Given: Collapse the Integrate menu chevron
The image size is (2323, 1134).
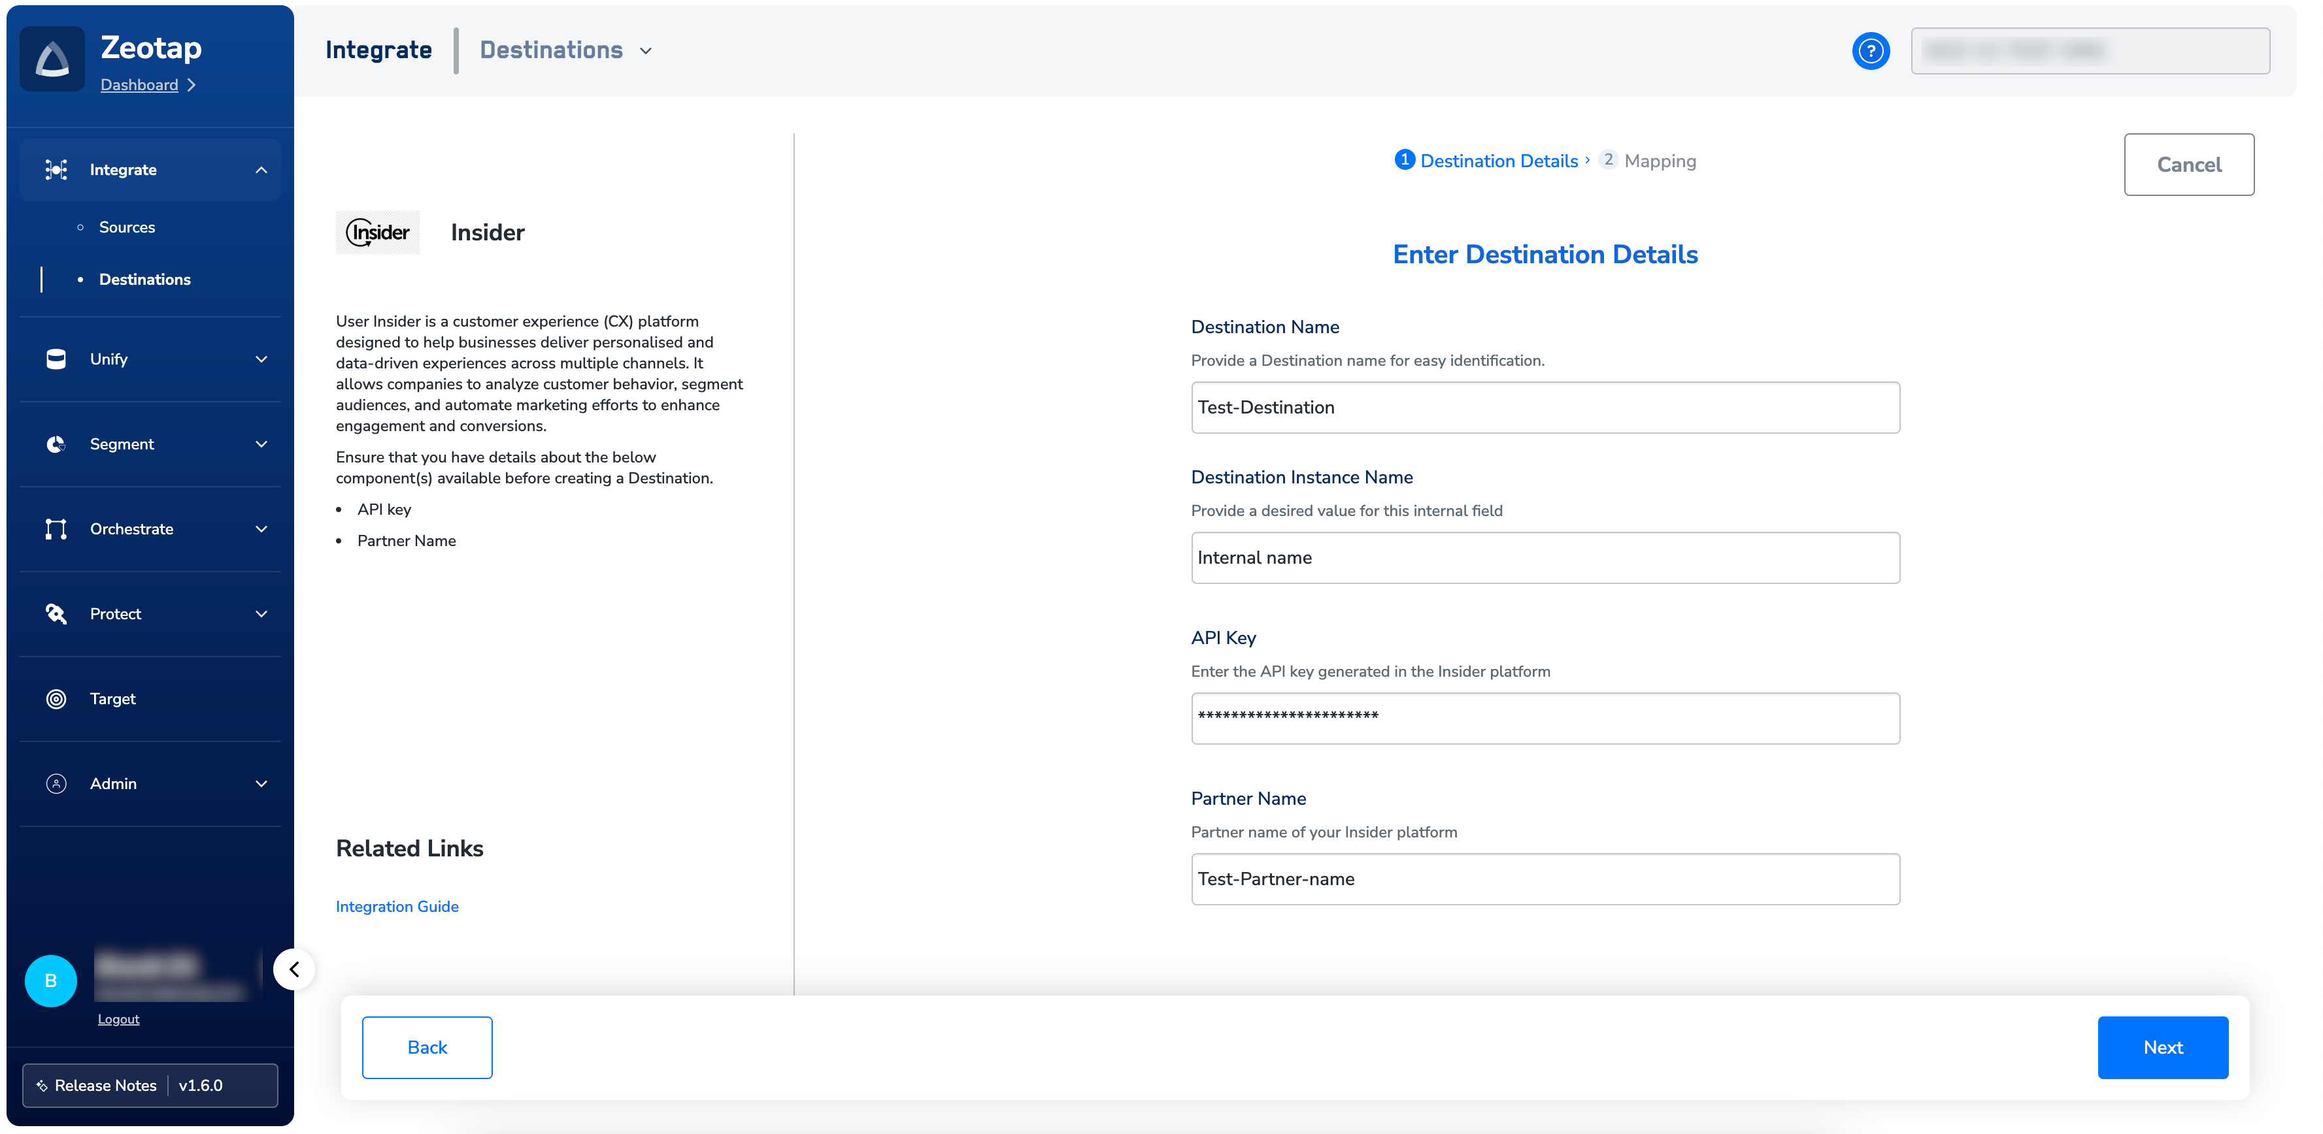Looking at the screenshot, I should (x=261, y=169).
